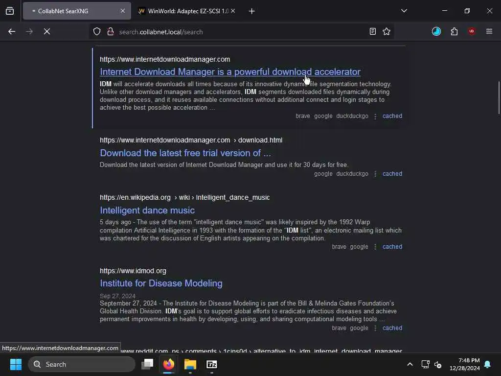List all tabs dropdown
The height and width of the screenshot is (376, 501).
click(x=404, y=11)
